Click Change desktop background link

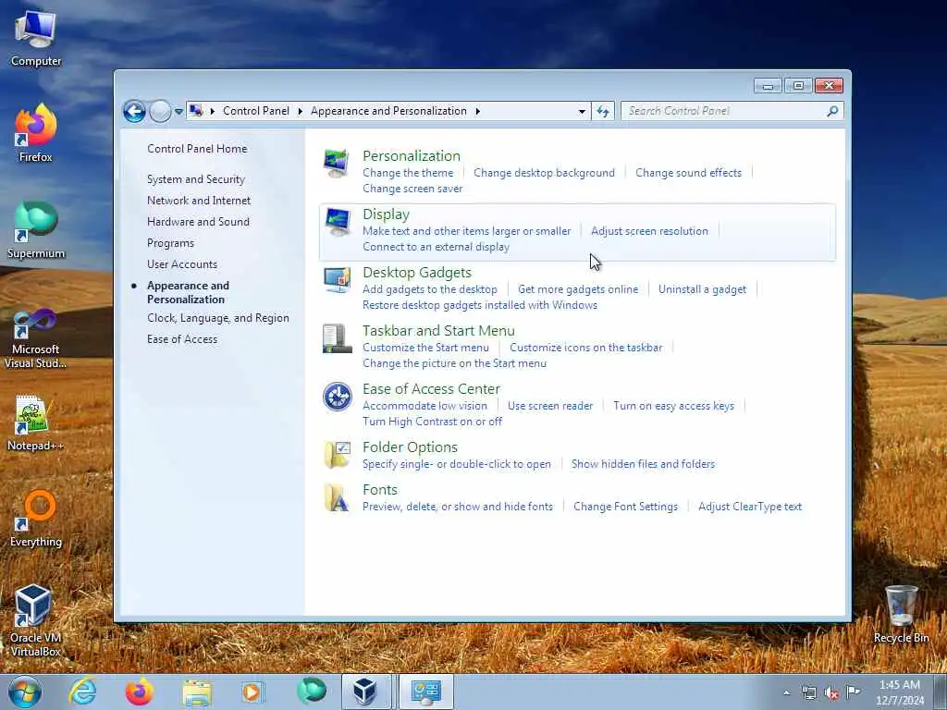(544, 173)
